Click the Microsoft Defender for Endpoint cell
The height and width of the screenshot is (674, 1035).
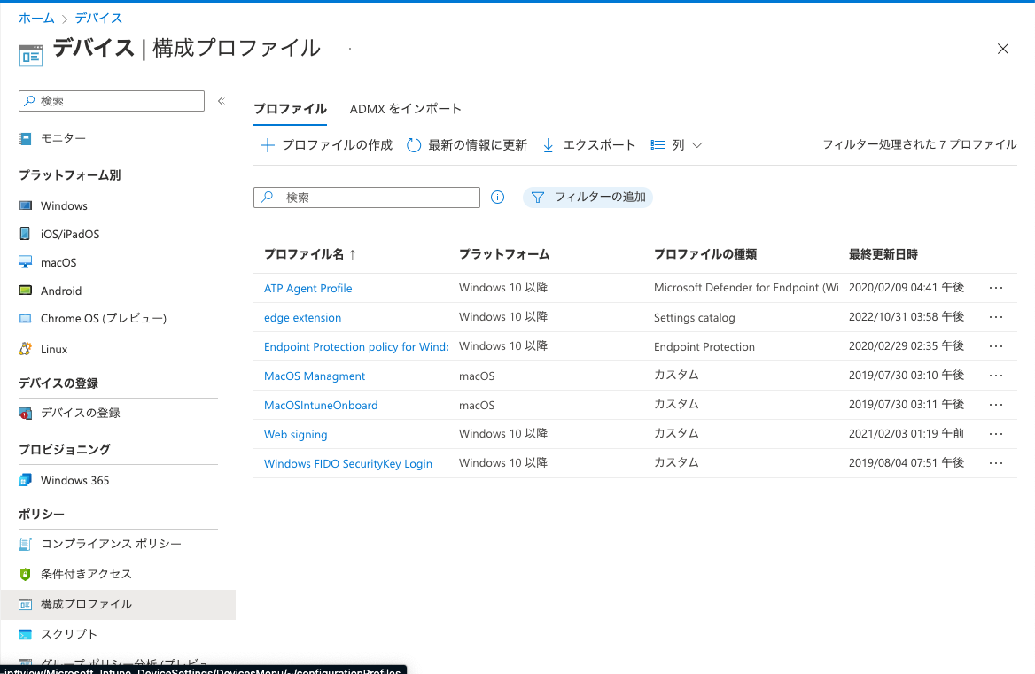tap(746, 288)
